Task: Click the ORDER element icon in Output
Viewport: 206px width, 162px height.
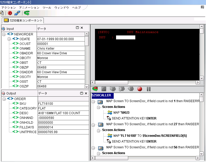Action: (10, 98)
